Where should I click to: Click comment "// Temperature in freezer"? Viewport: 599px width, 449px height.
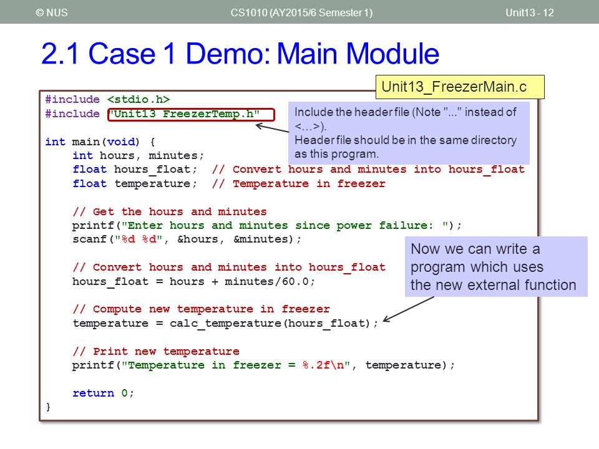click(x=299, y=183)
